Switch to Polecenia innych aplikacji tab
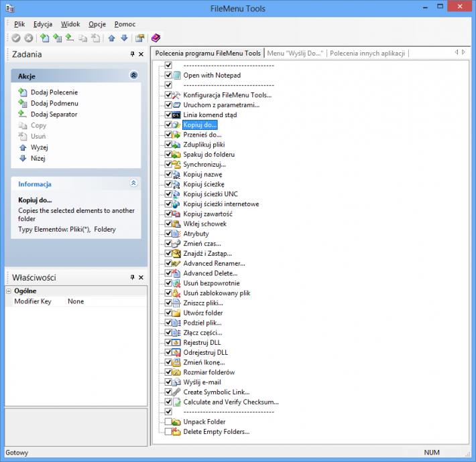476x462 pixels. (x=367, y=54)
